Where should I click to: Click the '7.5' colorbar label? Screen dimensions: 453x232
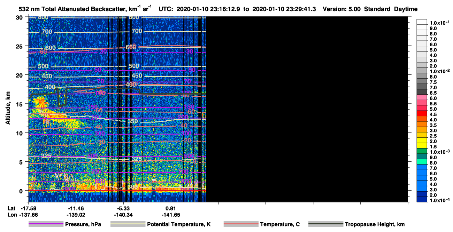(x=433, y=82)
